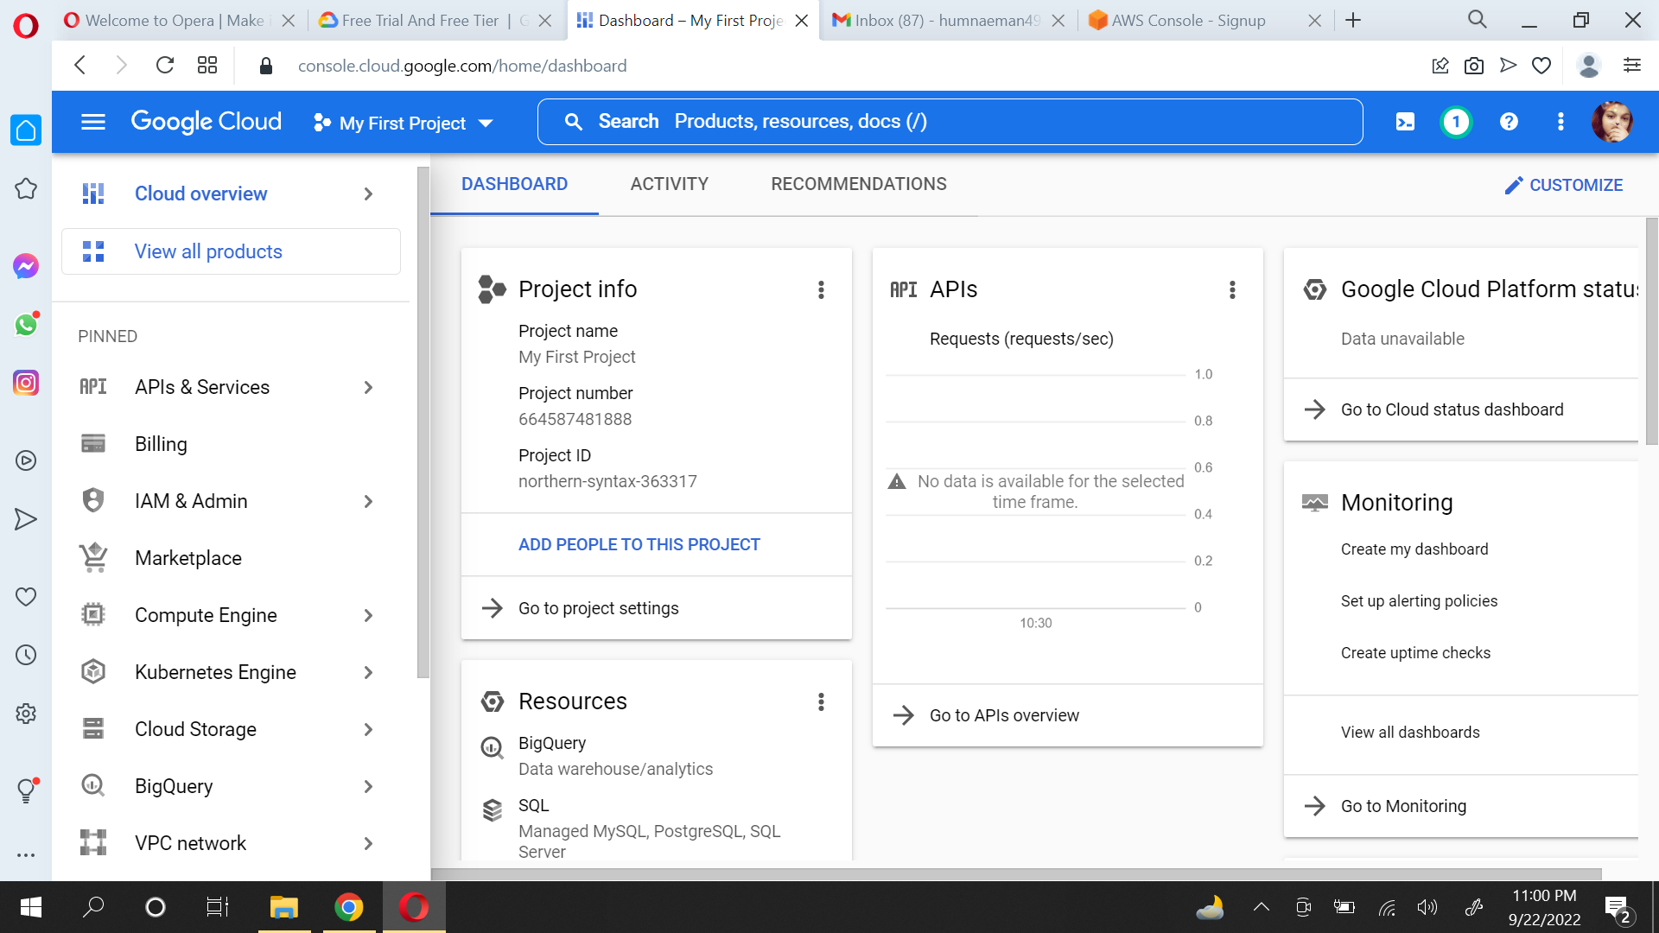Activate the Cloud Shell terminal icon

pyautogui.click(x=1404, y=122)
